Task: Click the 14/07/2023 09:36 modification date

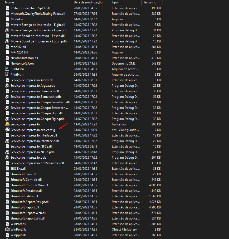Action: [x=85, y=52]
